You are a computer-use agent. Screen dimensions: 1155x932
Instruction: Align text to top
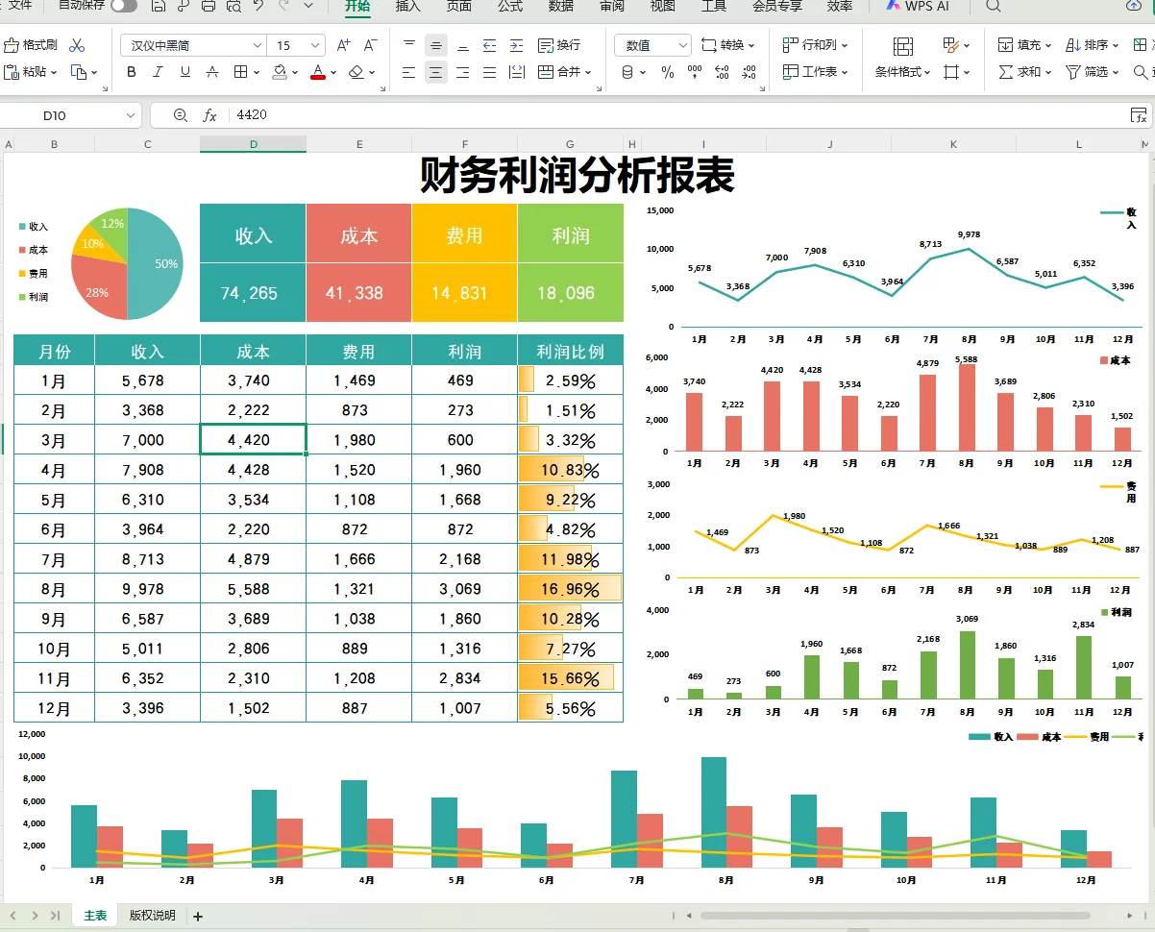point(409,45)
